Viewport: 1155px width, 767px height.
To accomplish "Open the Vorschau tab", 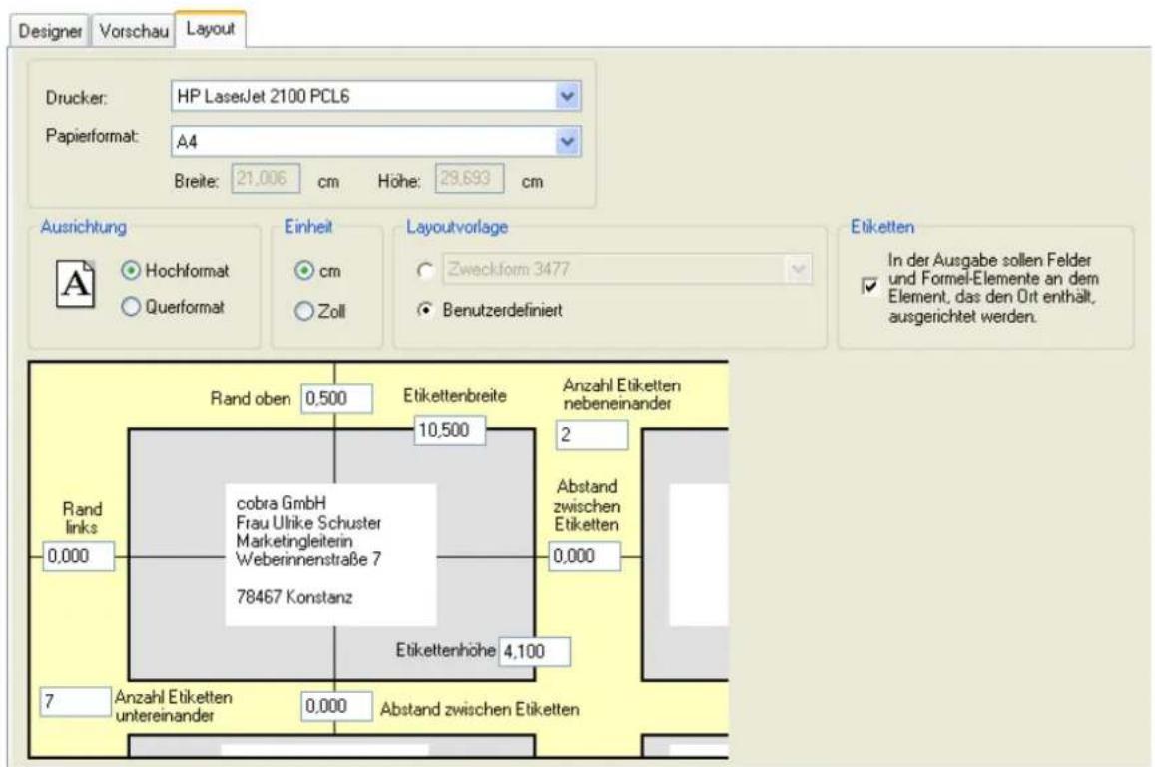I will (x=134, y=31).
